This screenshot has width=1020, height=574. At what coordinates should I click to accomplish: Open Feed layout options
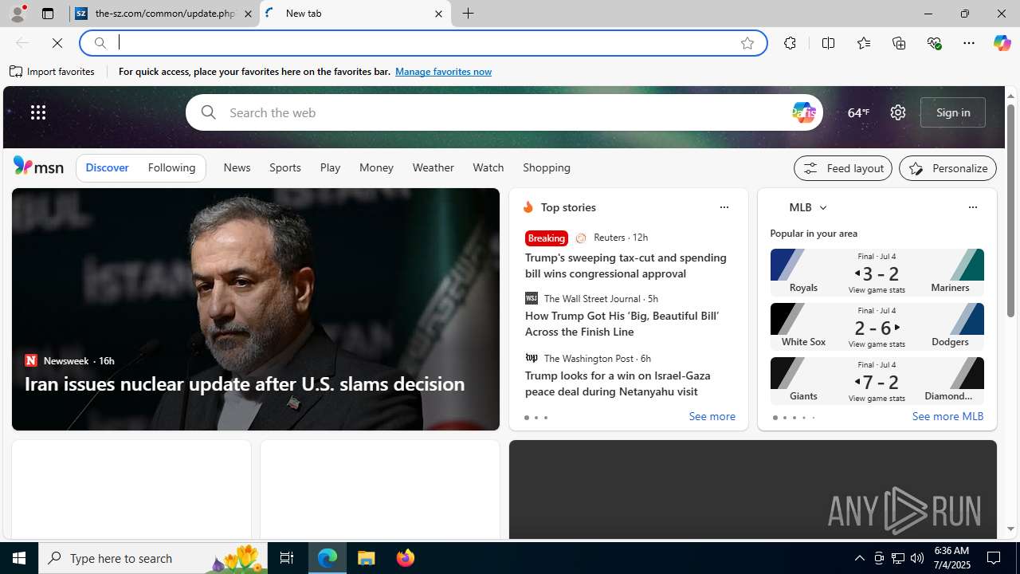tap(843, 168)
